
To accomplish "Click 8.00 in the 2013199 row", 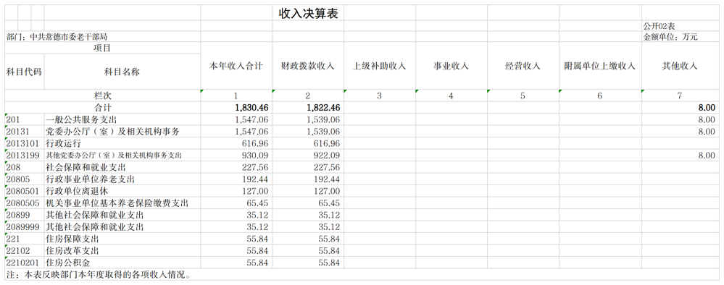I will pyautogui.click(x=707, y=156).
